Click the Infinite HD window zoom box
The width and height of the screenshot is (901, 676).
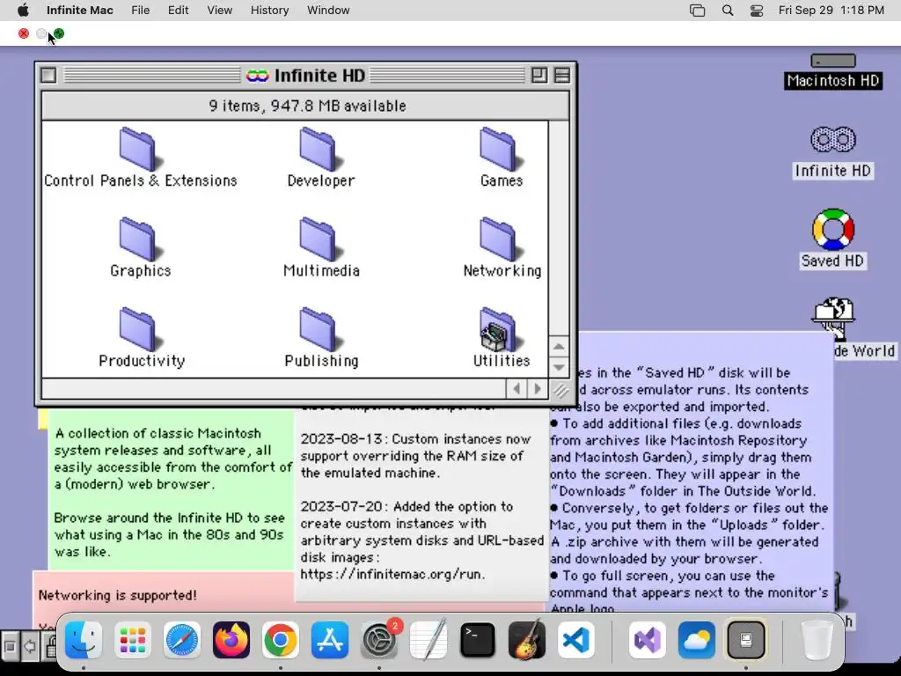pyautogui.click(x=539, y=76)
